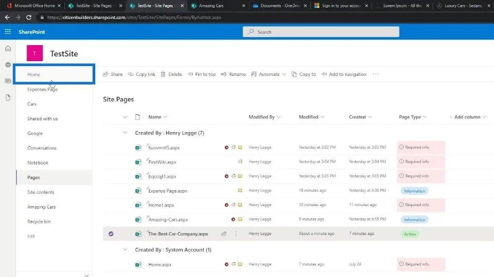Viewport: 494px width, 277px height.
Task: Open the toolbar overflow ellipsis menu
Action: click(375, 74)
